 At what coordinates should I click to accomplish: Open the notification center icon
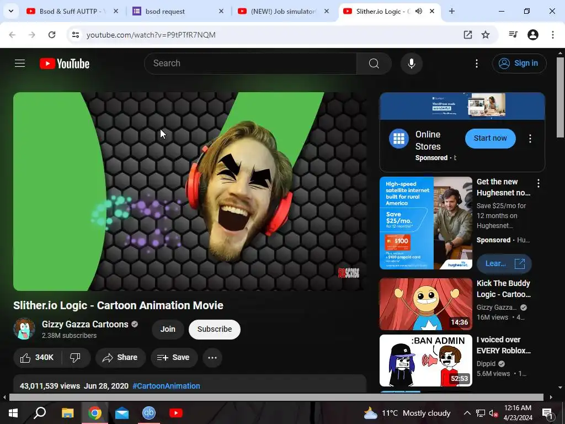tap(547, 413)
